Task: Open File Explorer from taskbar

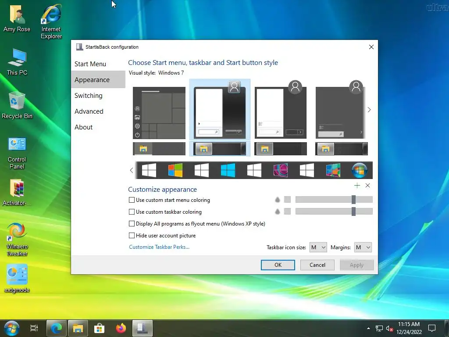Action: click(x=78, y=328)
